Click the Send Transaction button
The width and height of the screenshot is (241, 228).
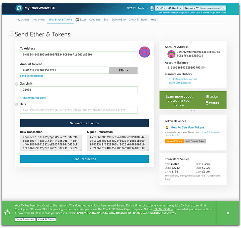84,159
